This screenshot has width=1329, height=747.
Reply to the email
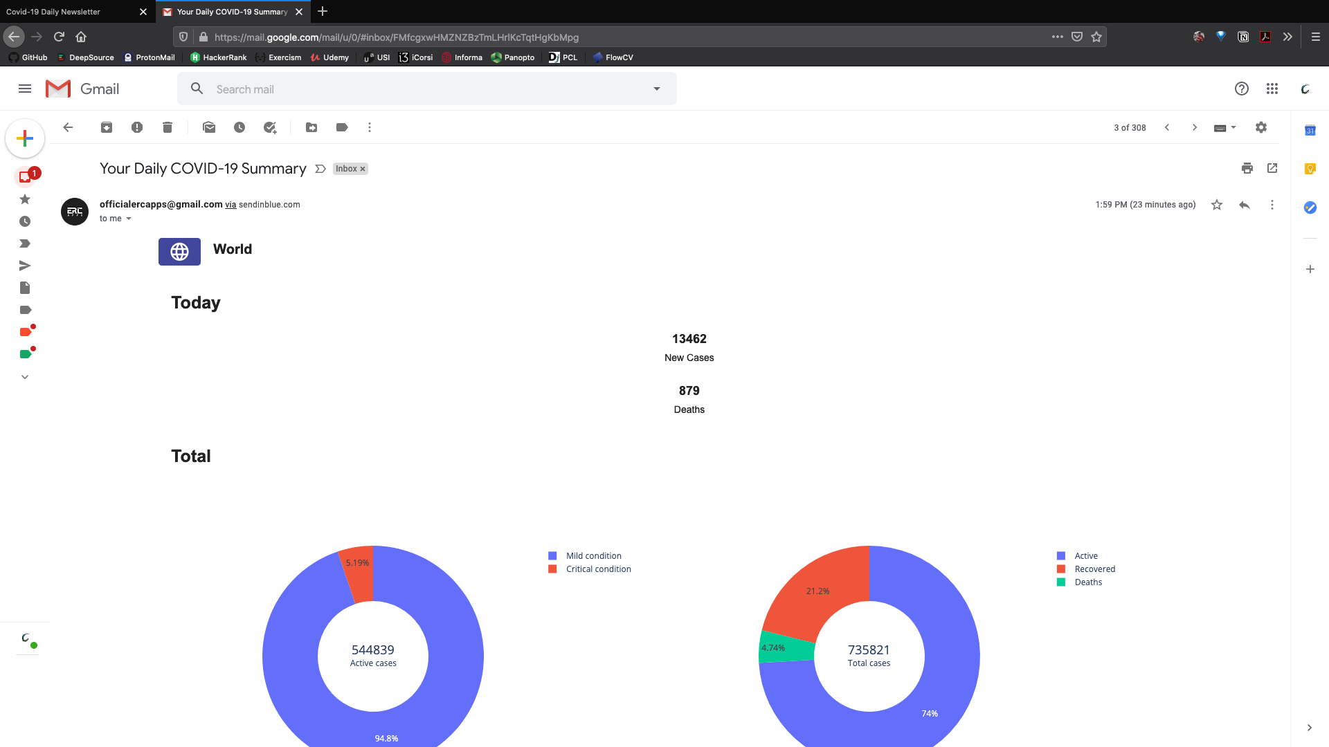pos(1245,205)
